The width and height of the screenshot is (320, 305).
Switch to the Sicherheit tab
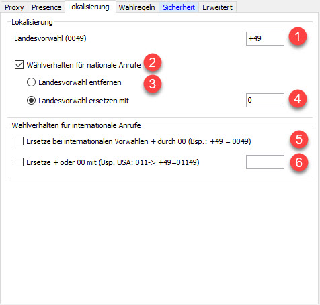pos(179,7)
